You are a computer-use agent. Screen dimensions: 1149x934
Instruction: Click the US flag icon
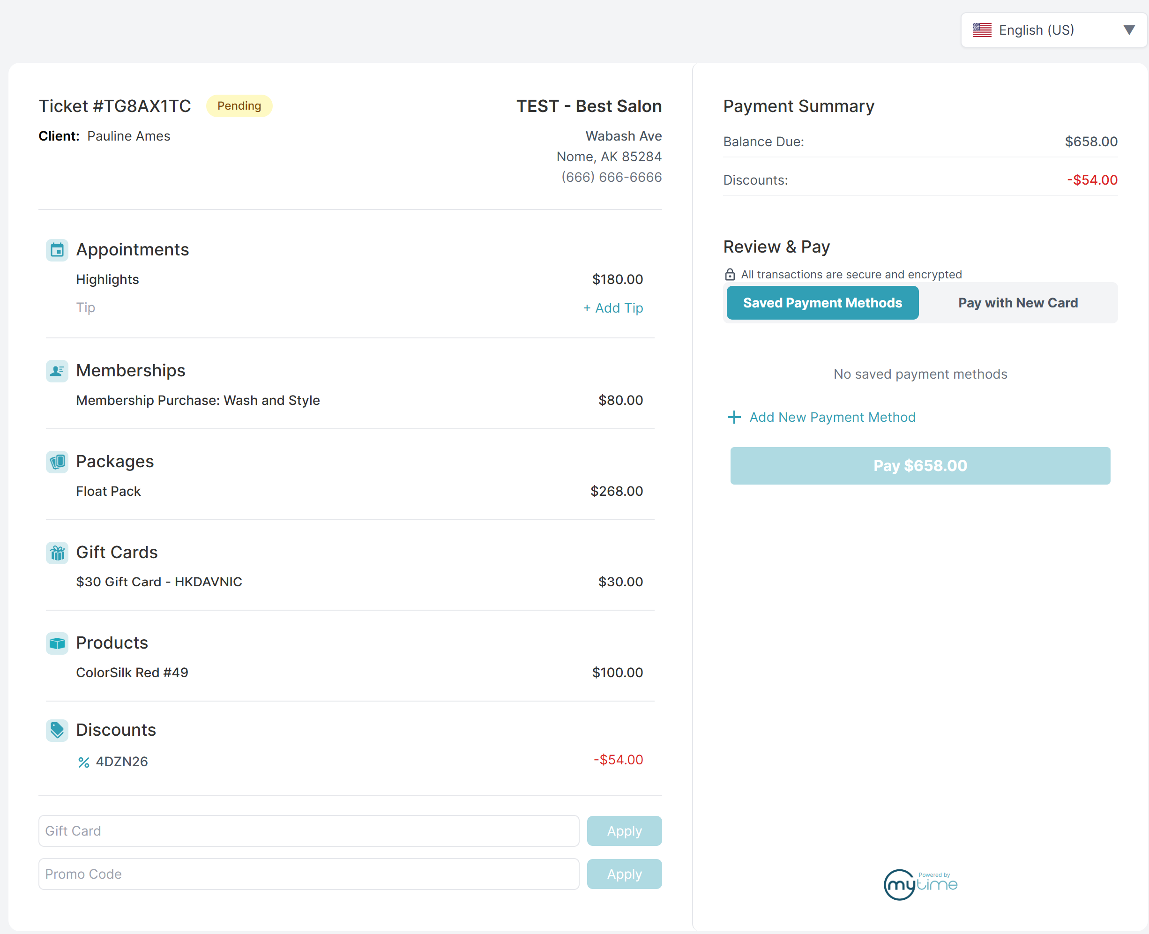[982, 30]
